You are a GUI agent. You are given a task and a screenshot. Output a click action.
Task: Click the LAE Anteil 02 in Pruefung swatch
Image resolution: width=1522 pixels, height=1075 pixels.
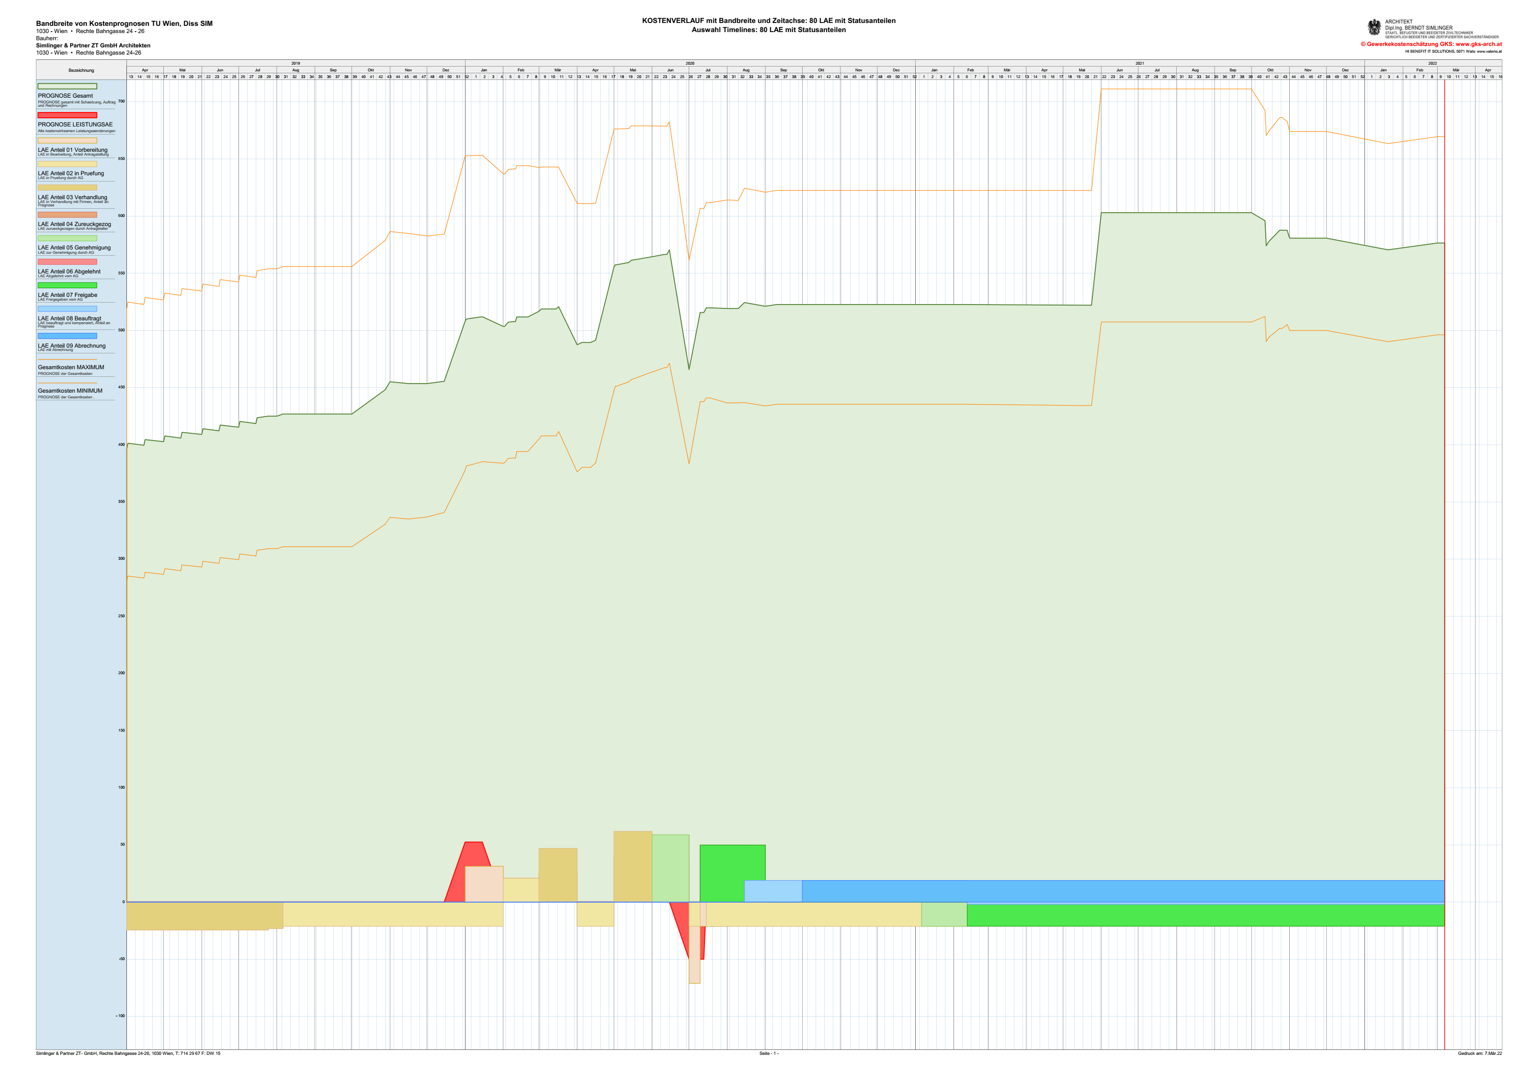67,164
